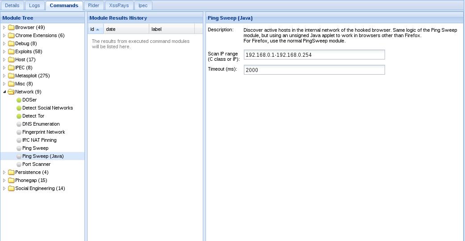This screenshot has width=465, height=241.
Task: Click the Metasploit folder icon
Action: click(11, 76)
